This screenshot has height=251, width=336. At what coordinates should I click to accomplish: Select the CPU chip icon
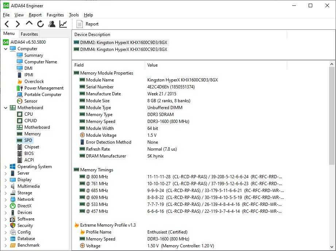pos(20,114)
